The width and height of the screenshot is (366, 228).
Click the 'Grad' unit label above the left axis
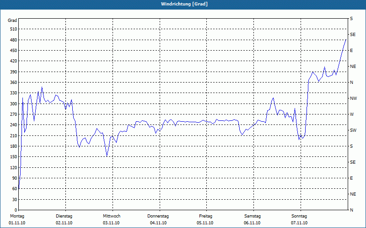[12, 21]
